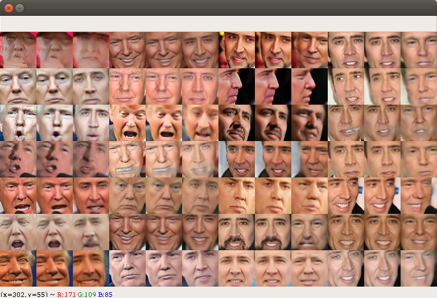
Task: Select the sharp bearded face tile in sixth row
Action: click(237, 232)
